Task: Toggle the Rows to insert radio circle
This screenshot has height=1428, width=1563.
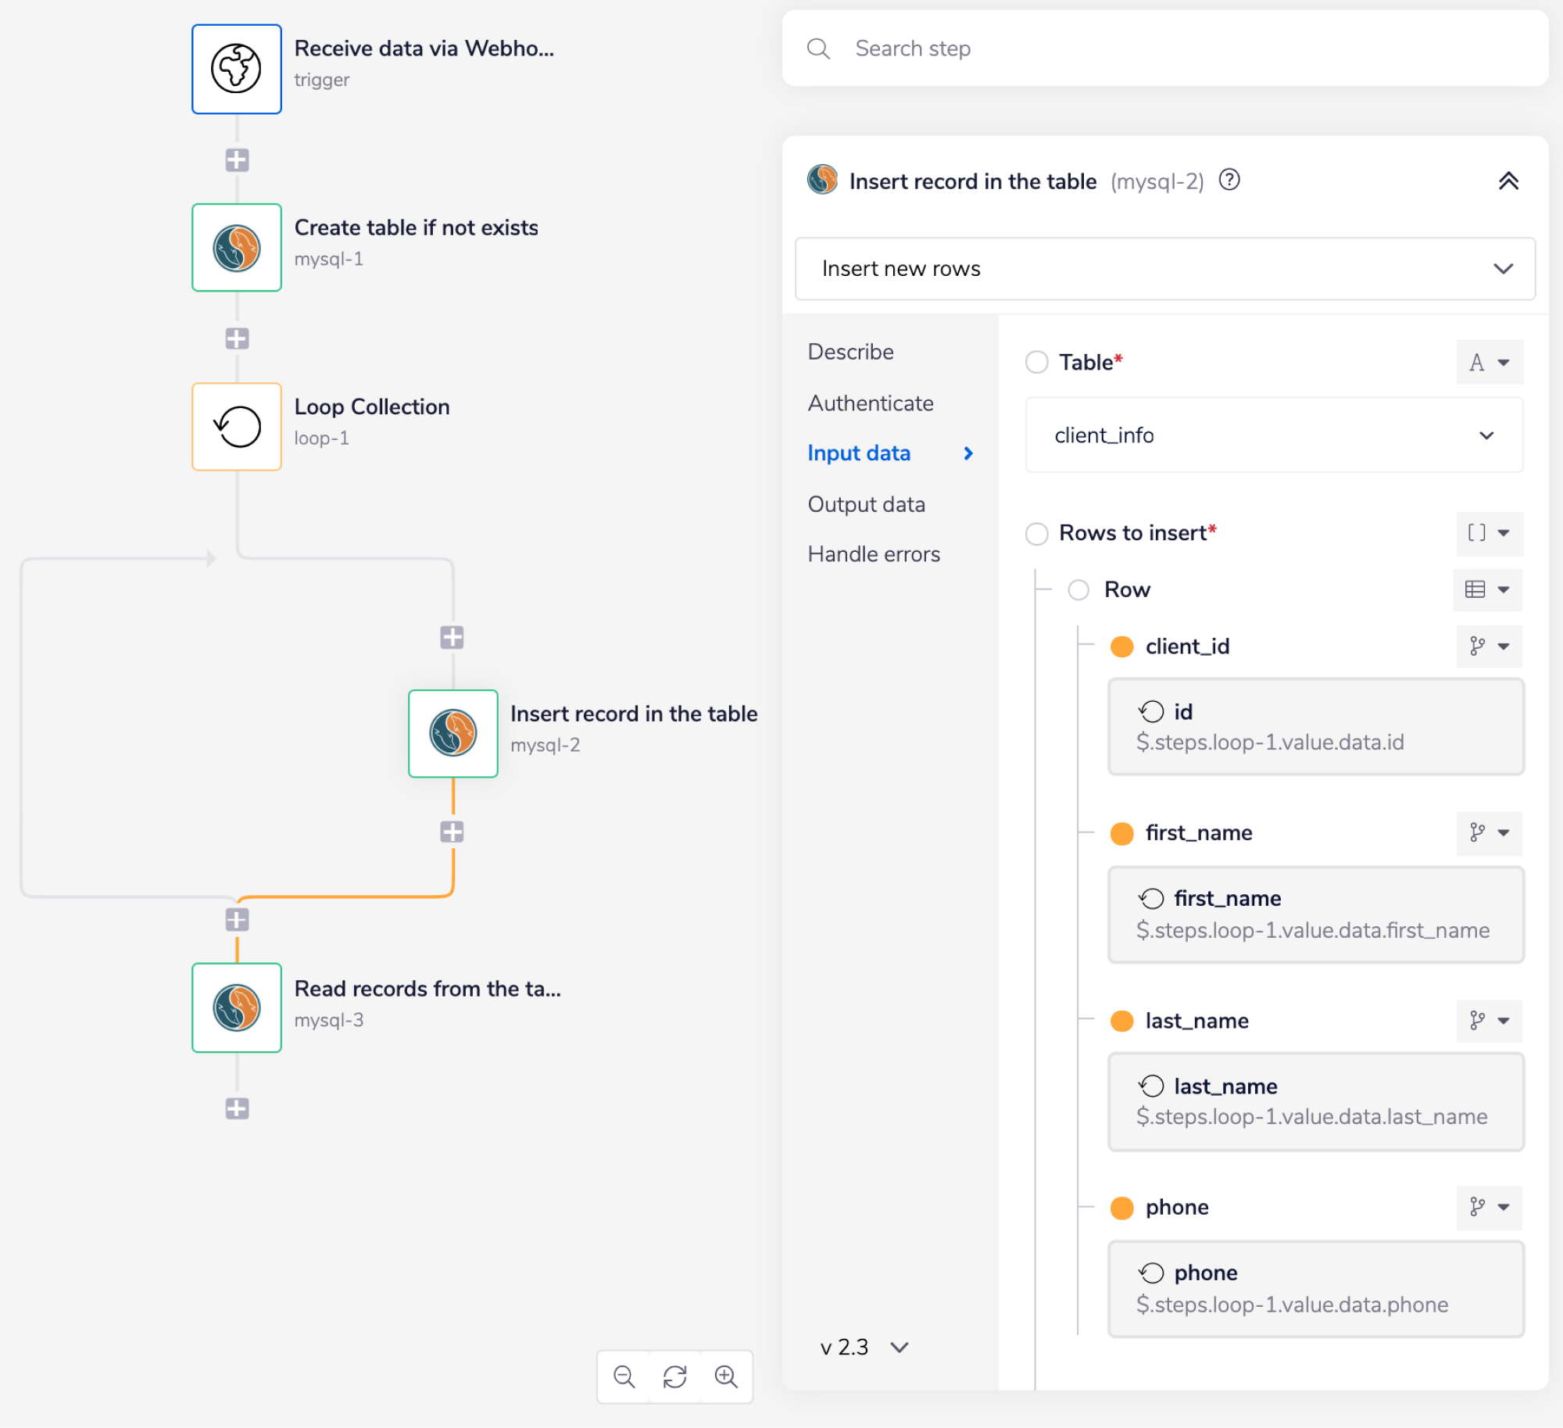Action: click(1036, 533)
